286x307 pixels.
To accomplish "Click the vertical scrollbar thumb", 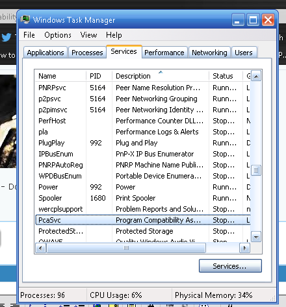I will click(x=256, y=170).
